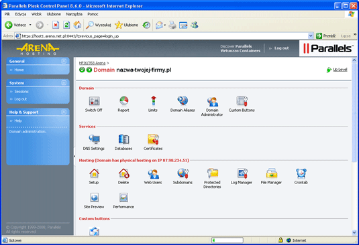Open Web Users icon
Viewport: 359px width, 245px height.
[153, 174]
